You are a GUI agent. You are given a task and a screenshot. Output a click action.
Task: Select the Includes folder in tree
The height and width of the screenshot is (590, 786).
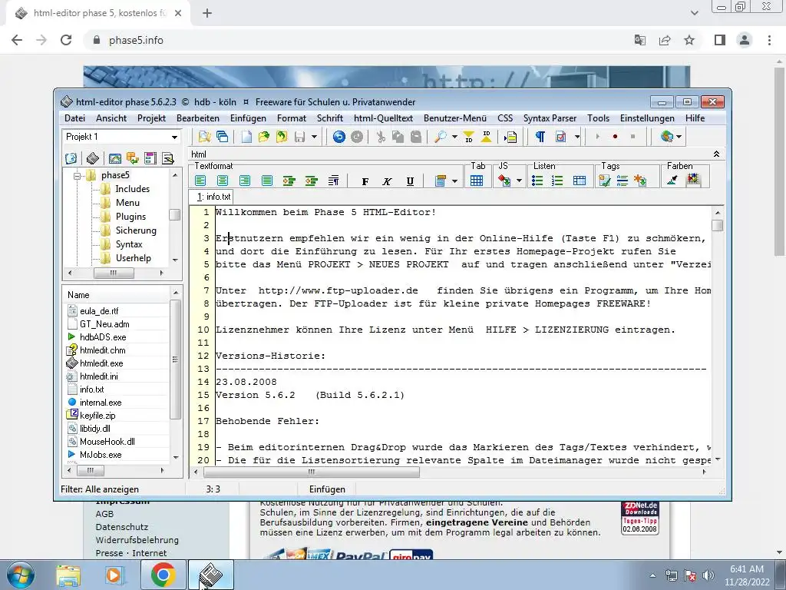pos(132,189)
